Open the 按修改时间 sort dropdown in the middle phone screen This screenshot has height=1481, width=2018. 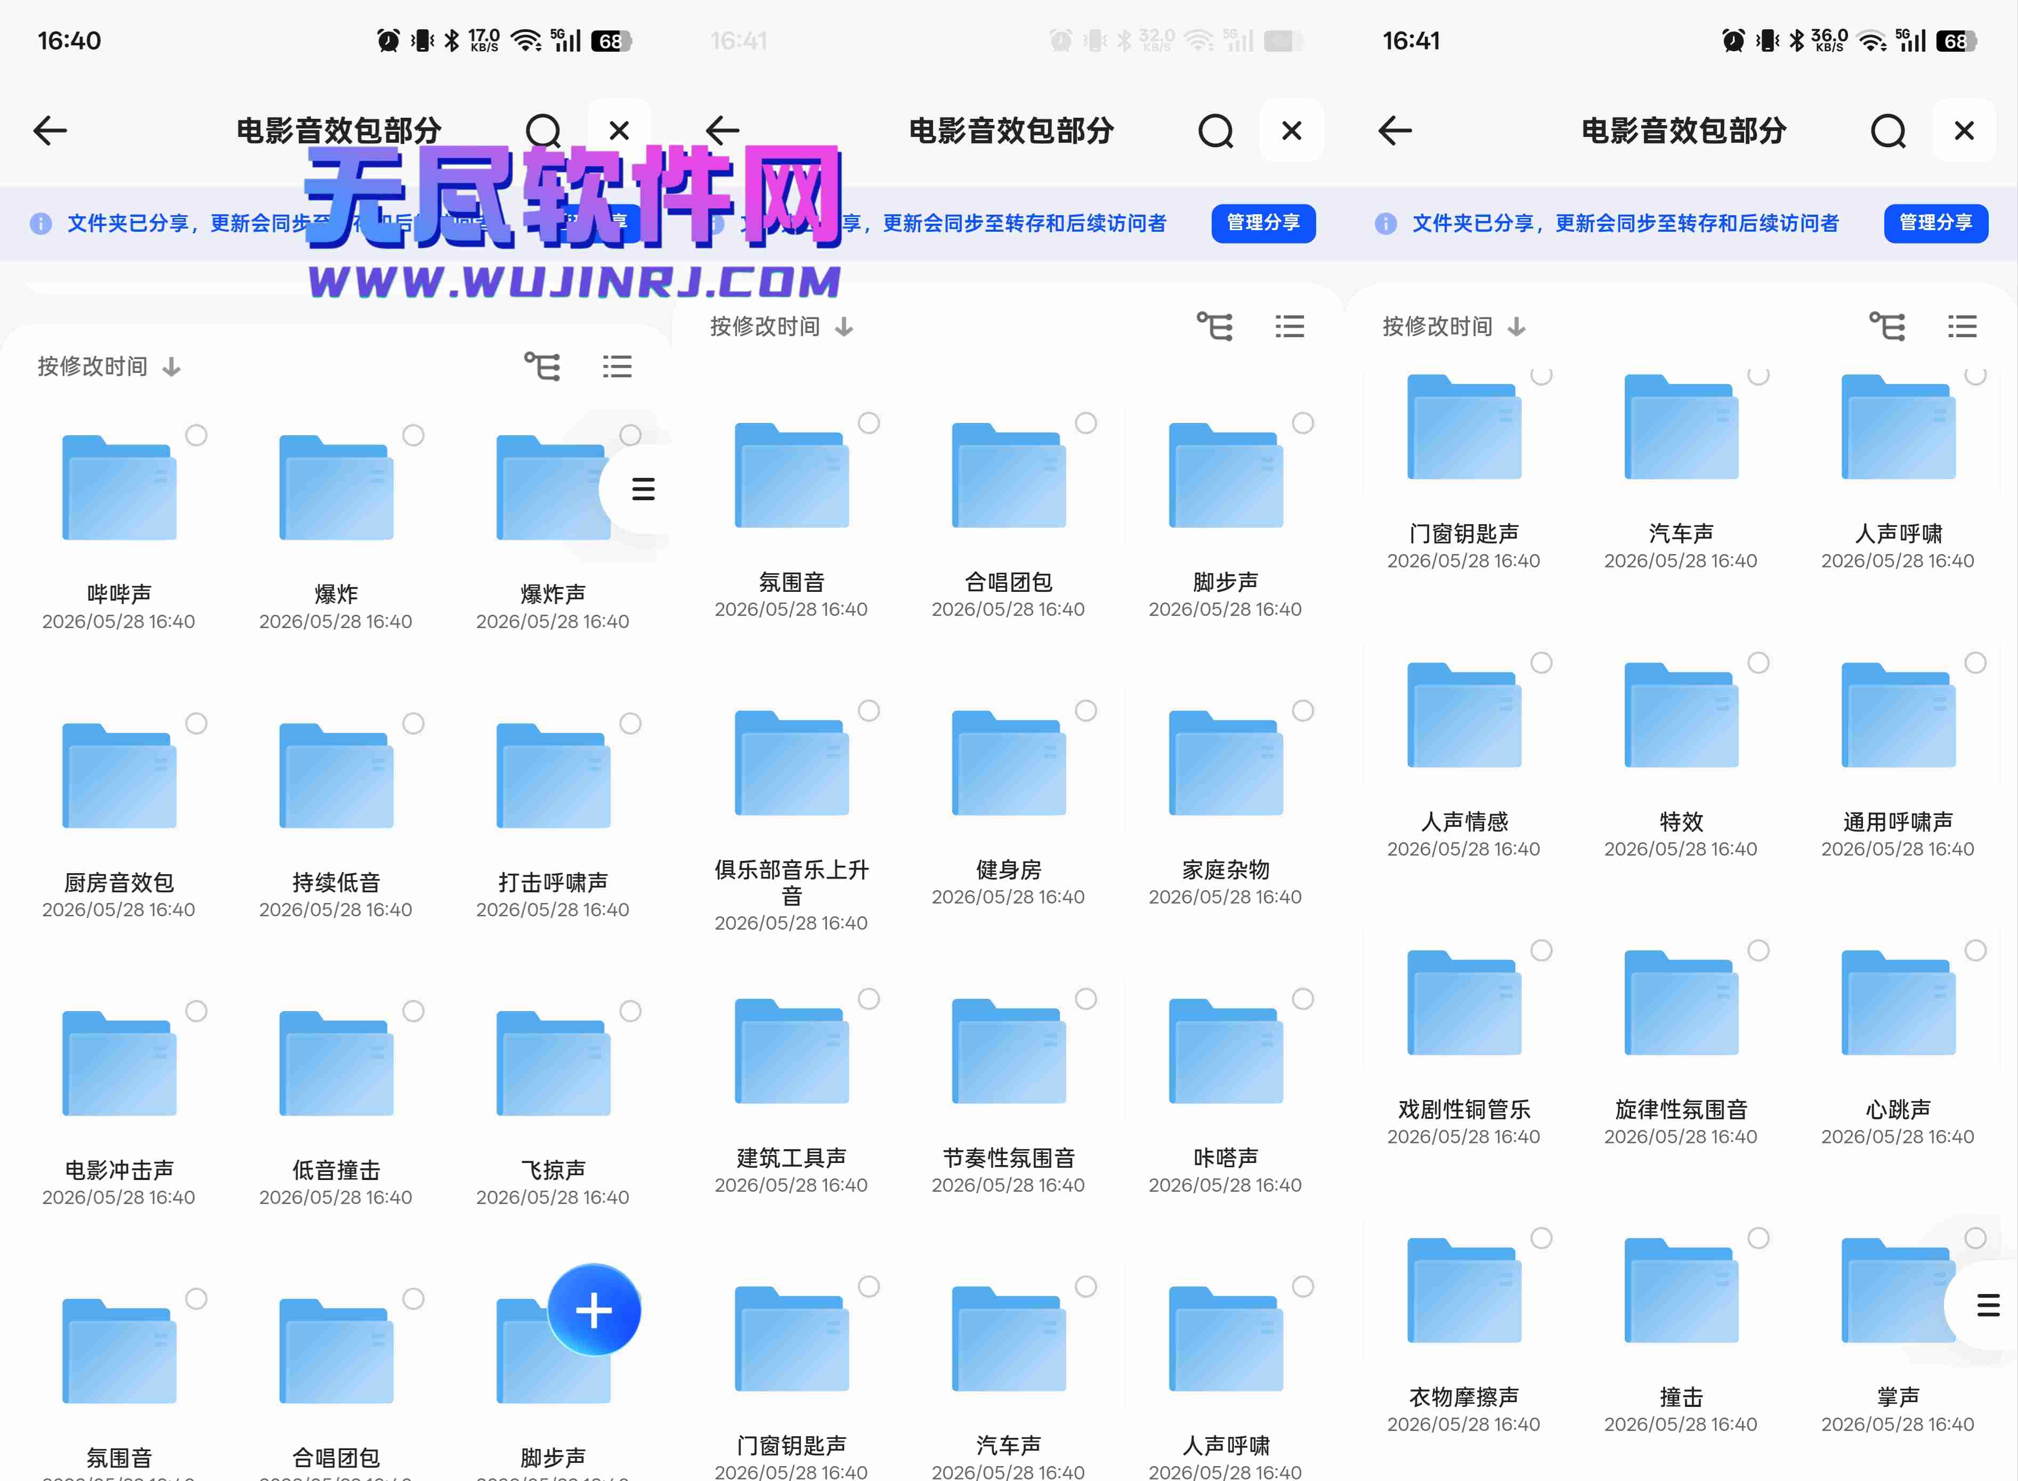[782, 327]
